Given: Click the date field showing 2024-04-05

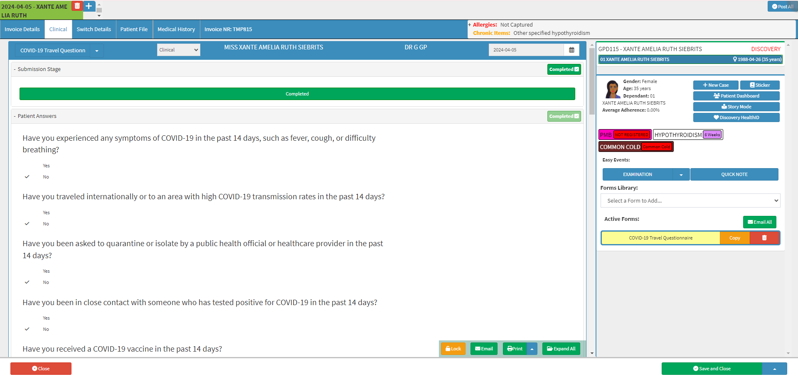Looking at the screenshot, I should coord(526,50).
